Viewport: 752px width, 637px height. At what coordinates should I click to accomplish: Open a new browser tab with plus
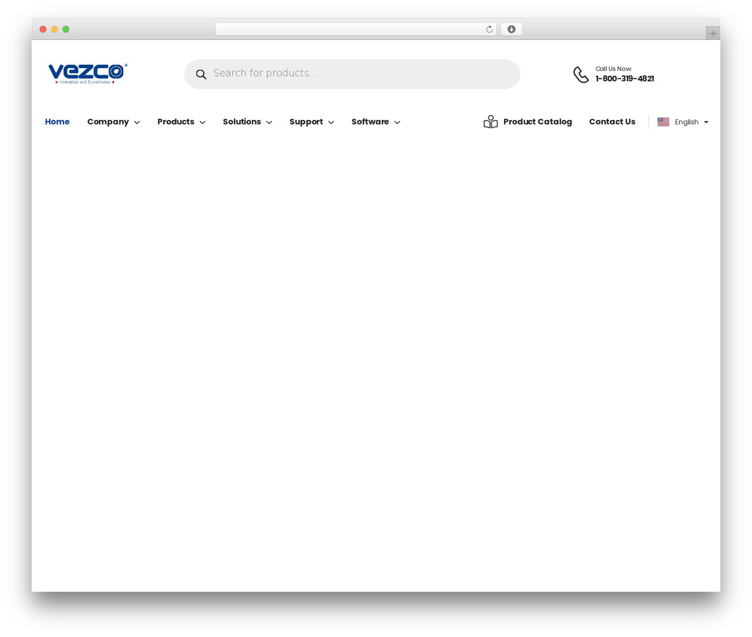[x=713, y=33]
